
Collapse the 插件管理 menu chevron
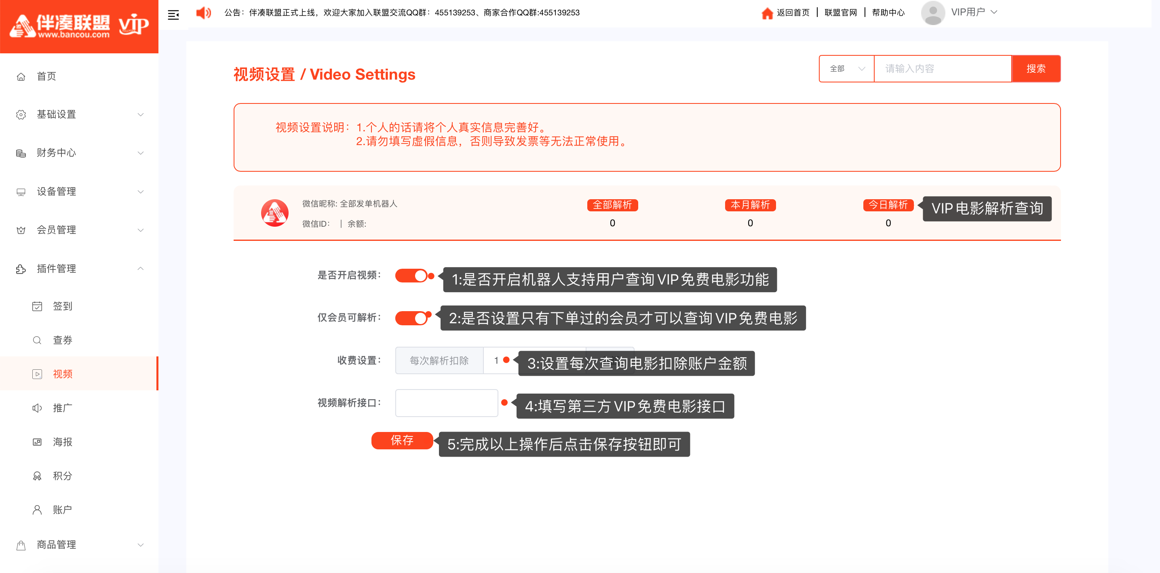tap(141, 269)
